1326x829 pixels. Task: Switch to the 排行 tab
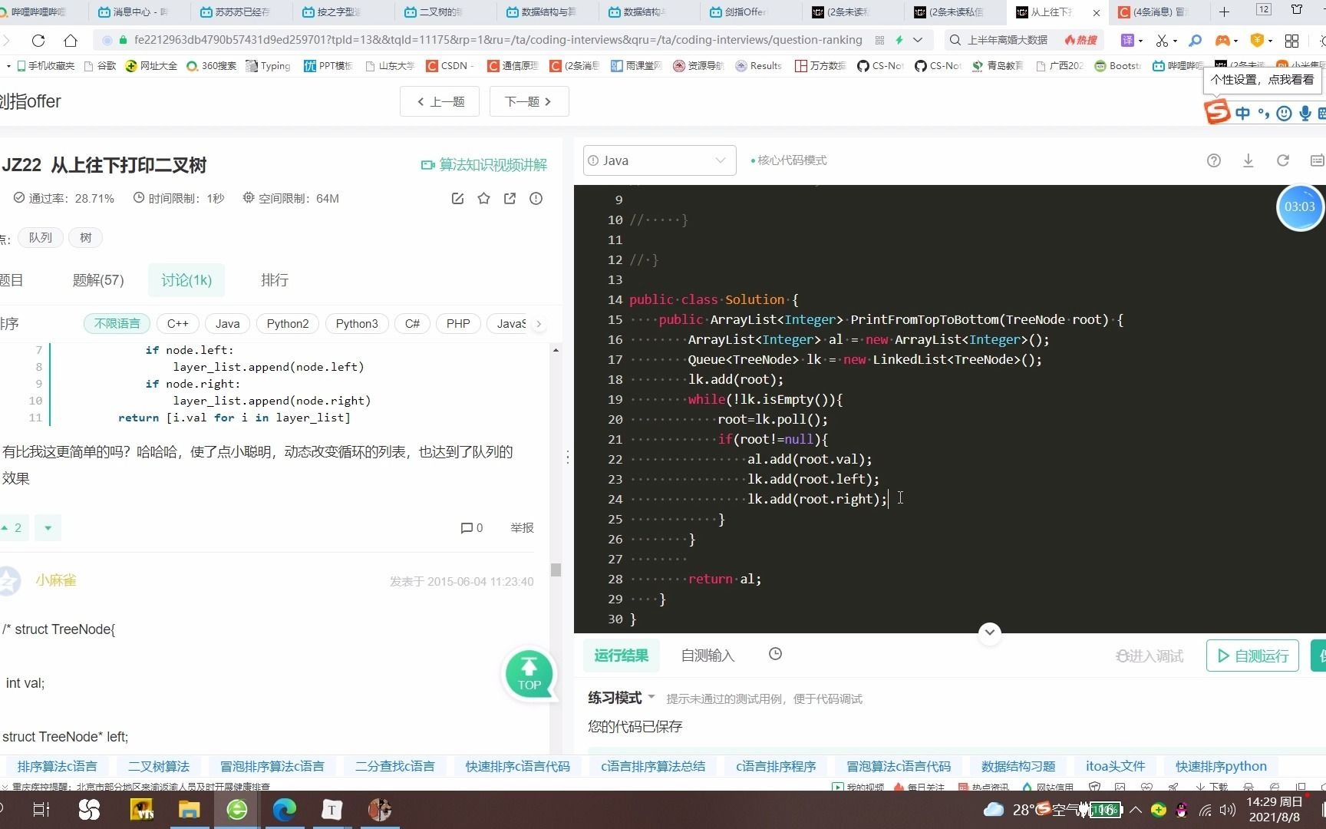tap(275, 280)
